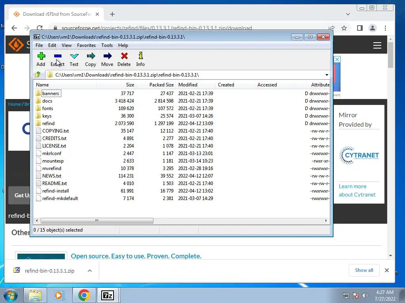Close the advertisement with X icon
The width and height of the screenshot is (405, 303).
(337, 59)
